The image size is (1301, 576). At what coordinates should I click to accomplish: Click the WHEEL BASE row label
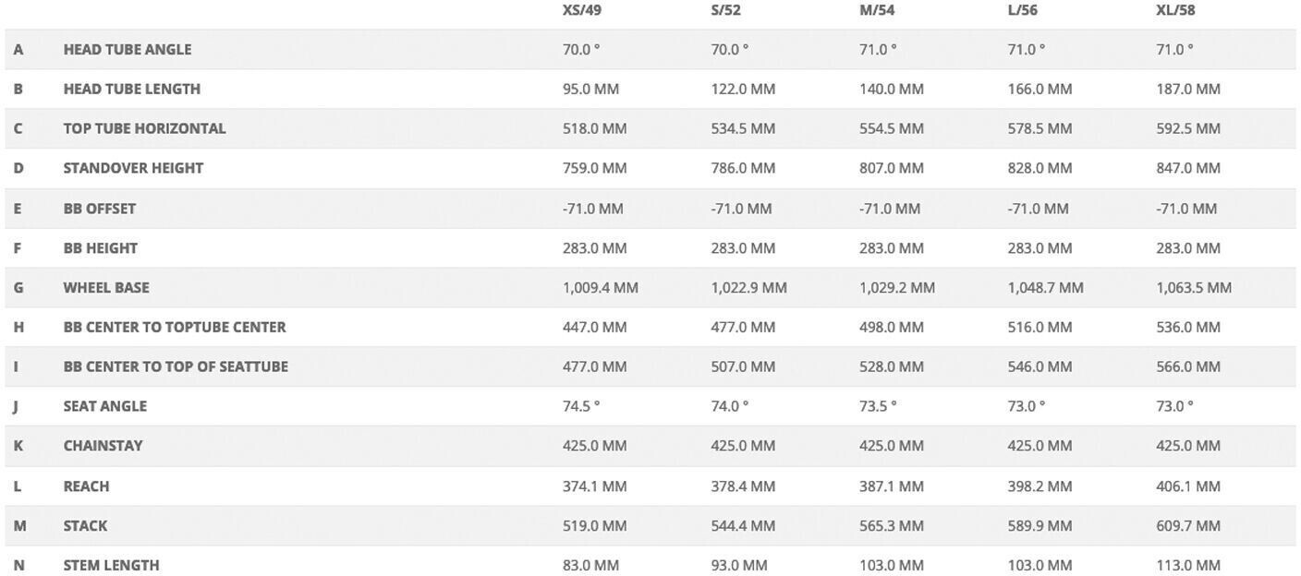(105, 288)
